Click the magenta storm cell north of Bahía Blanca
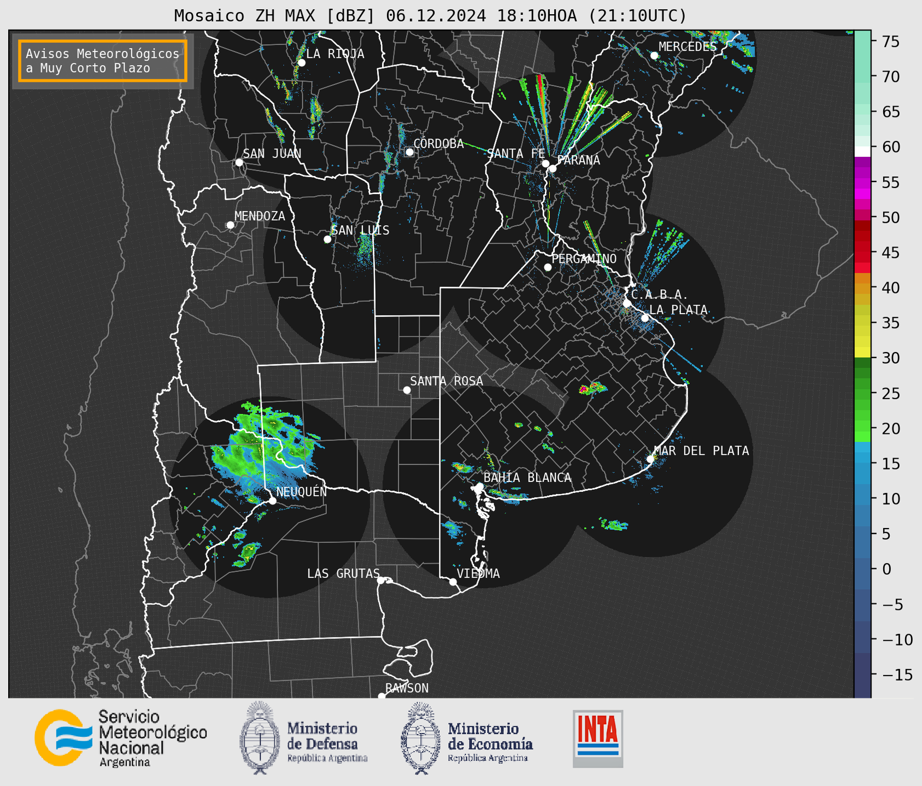The width and height of the screenshot is (922, 786). point(584,389)
